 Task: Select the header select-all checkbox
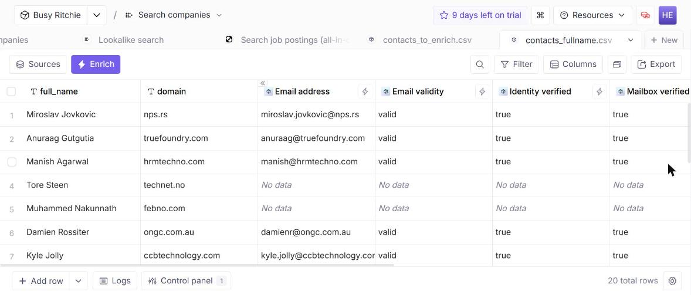(x=12, y=91)
